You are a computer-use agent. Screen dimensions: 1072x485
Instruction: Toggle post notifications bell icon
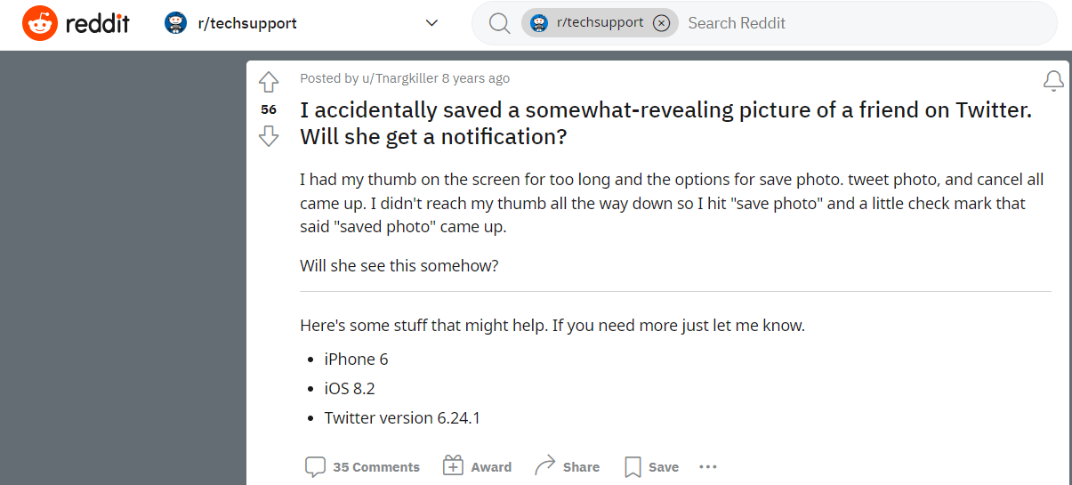[1053, 81]
